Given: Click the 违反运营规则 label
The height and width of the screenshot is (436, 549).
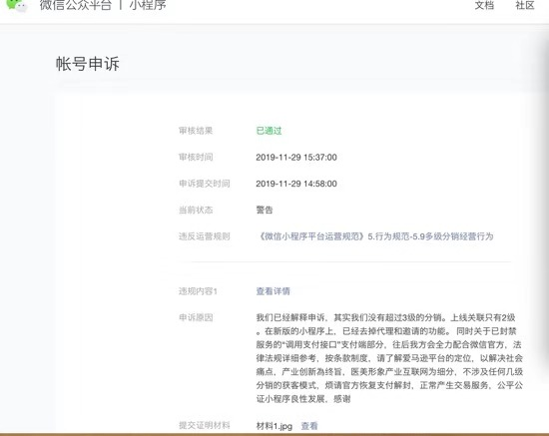Looking at the screenshot, I should pyautogui.click(x=204, y=236).
